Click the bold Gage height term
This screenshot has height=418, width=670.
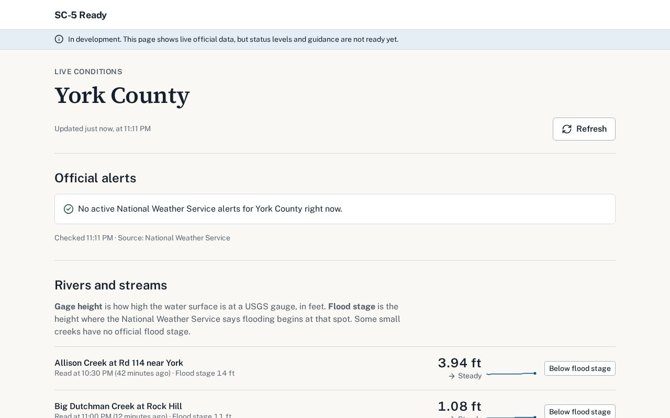coord(79,307)
